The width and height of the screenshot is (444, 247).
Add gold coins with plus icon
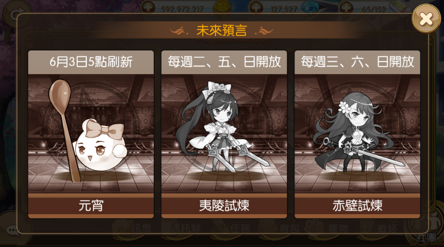point(148,7)
